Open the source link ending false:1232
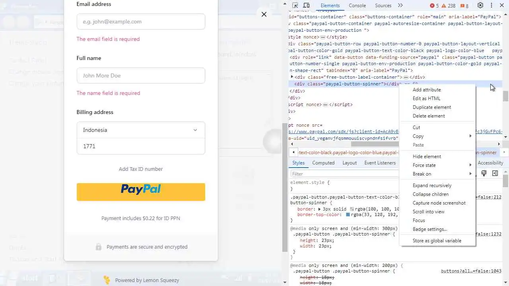 point(488,234)
